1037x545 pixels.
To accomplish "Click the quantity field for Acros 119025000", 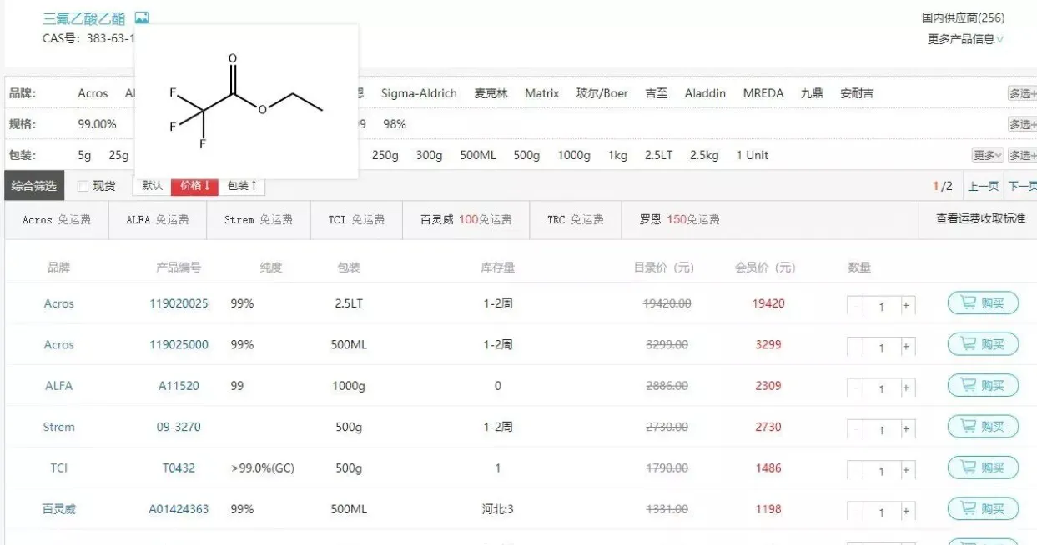I will click(x=881, y=347).
